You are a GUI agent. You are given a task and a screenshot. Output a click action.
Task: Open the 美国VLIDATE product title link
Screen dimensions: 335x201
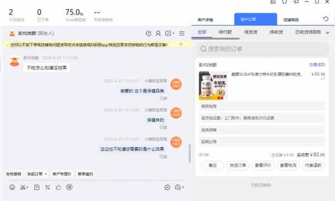268,74
